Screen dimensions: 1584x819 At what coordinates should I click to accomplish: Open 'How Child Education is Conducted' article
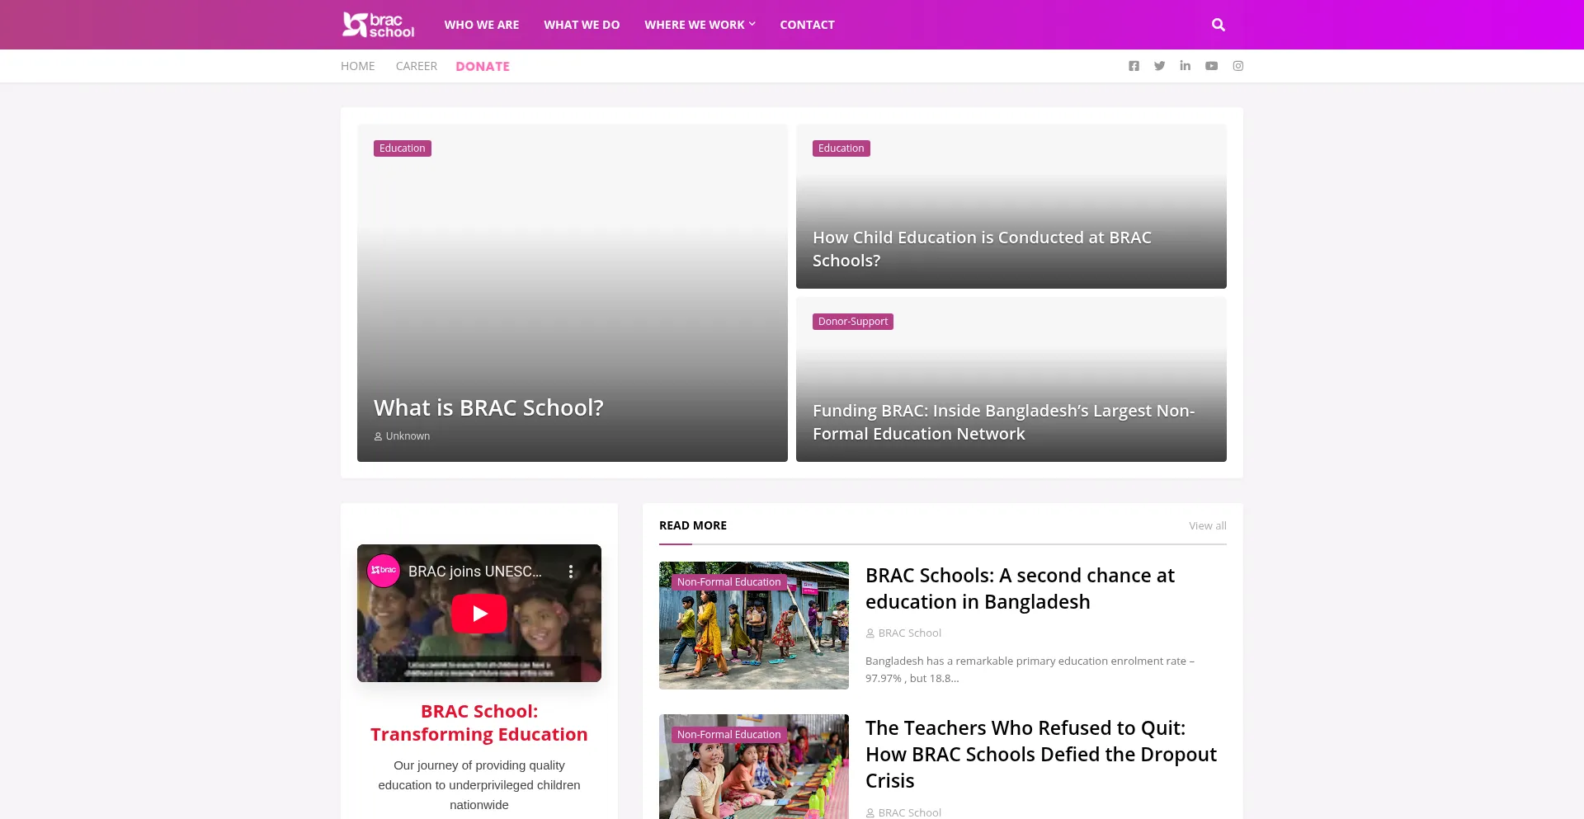tap(982, 249)
